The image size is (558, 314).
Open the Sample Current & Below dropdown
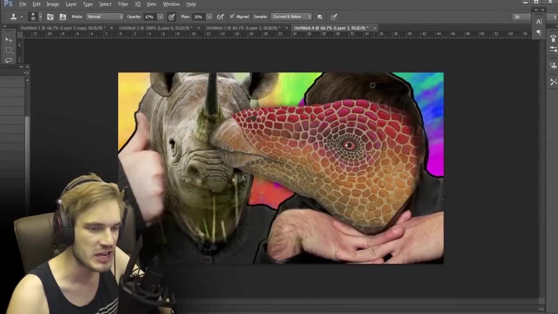291,17
